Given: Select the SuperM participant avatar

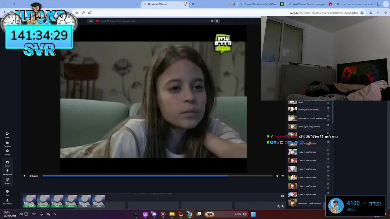Looking at the screenshot, I should tap(43, 201).
